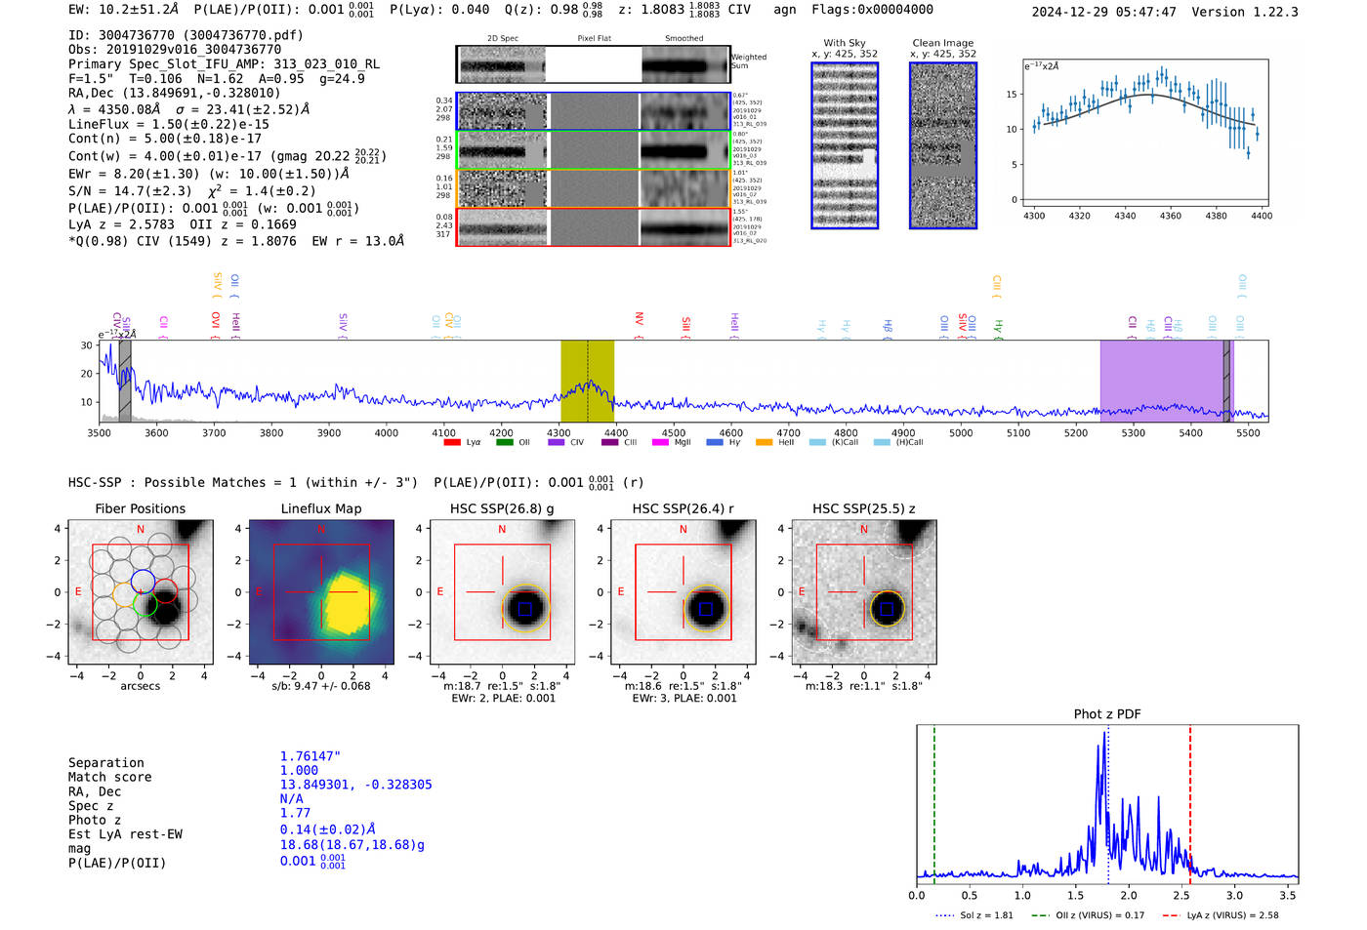1367x930 pixels.
Task: Click the Smoothed column header label
Action: (x=684, y=38)
